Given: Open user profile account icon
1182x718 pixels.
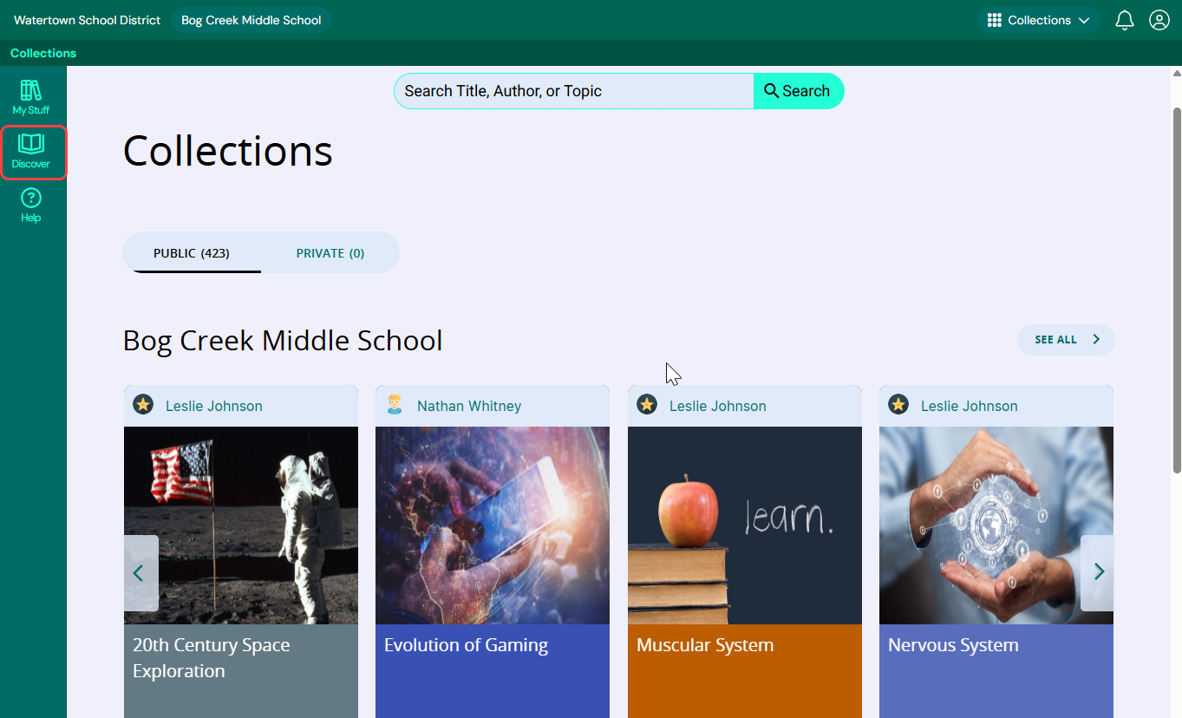Looking at the screenshot, I should pos(1159,20).
